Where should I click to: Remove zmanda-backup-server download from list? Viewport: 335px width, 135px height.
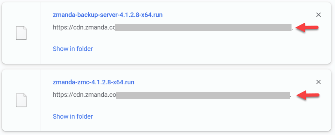click(318, 15)
